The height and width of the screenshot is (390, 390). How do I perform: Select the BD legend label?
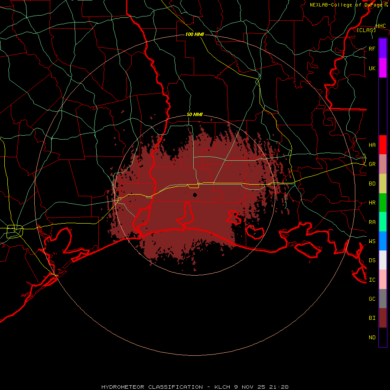click(372, 184)
